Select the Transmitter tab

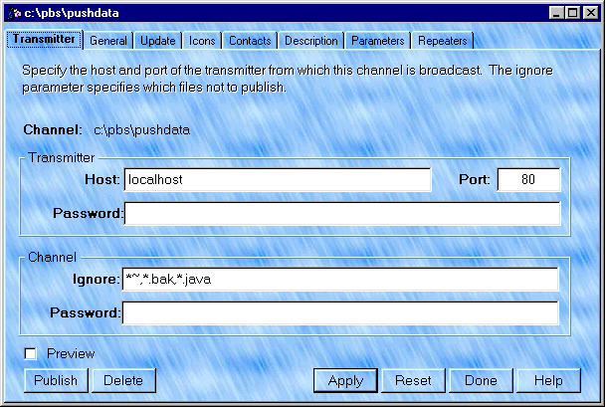point(44,40)
